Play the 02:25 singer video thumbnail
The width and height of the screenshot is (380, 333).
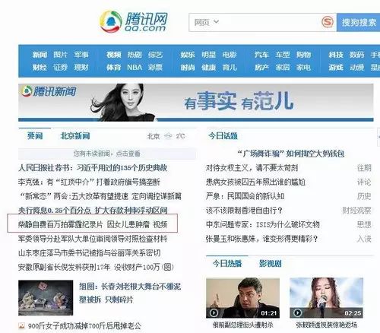click(326, 298)
